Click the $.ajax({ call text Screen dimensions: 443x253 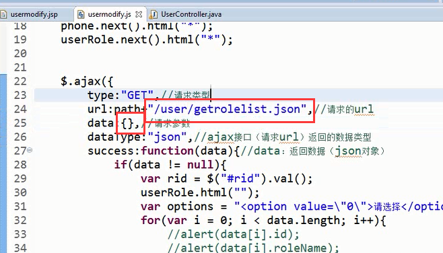click(x=87, y=81)
